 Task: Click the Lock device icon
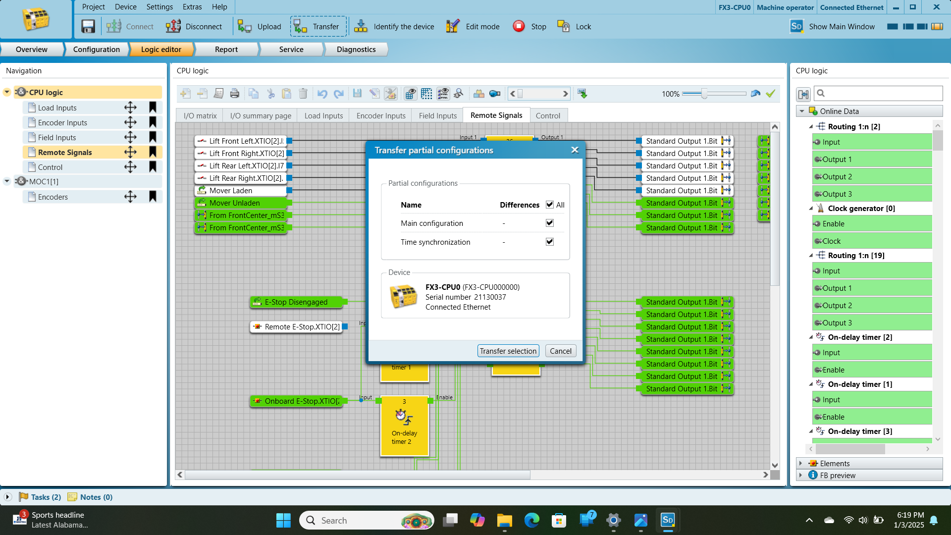point(563,26)
